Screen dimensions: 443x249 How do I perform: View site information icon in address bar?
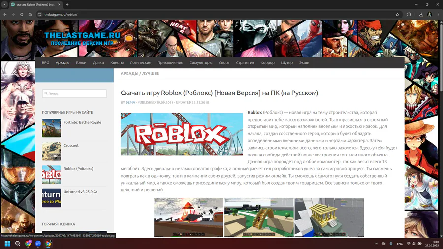click(40, 14)
